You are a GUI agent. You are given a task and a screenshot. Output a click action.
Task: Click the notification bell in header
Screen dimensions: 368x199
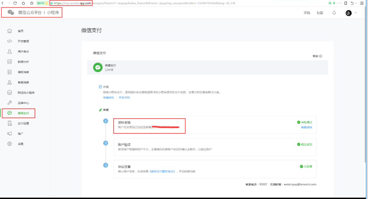tap(334, 13)
